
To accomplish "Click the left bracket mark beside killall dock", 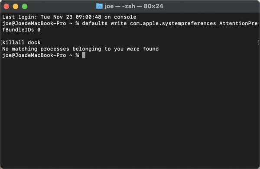I will point(1,42).
